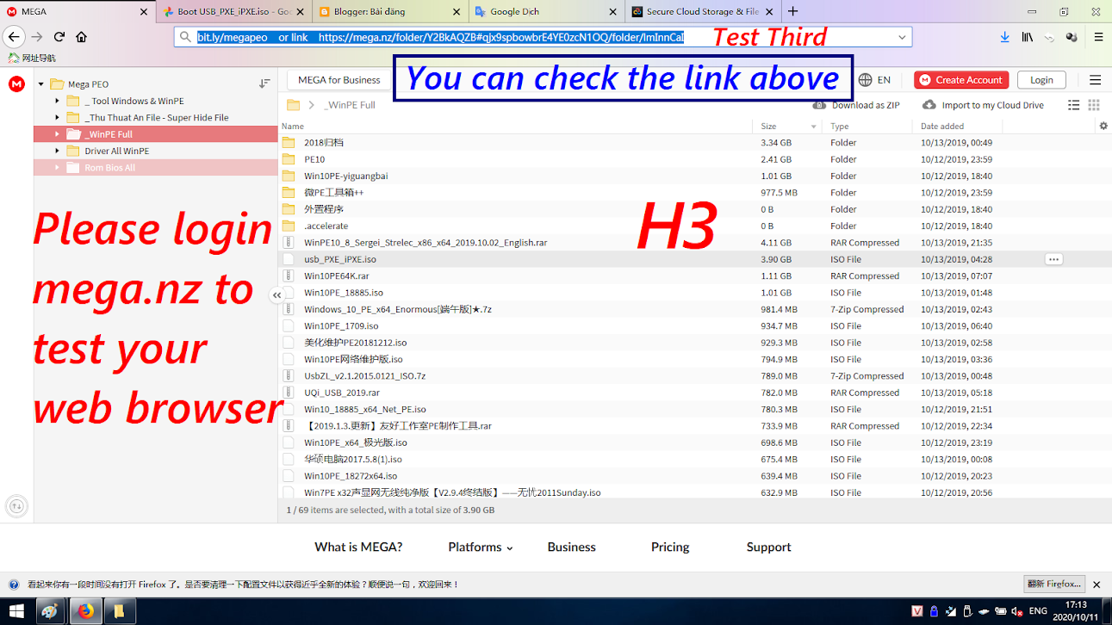Sort by the Name column header
Screen dimensions: 1112x625
293,127
